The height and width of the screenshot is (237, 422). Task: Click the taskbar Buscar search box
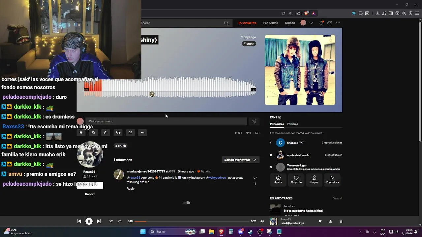pyautogui.click(x=172, y=232)
